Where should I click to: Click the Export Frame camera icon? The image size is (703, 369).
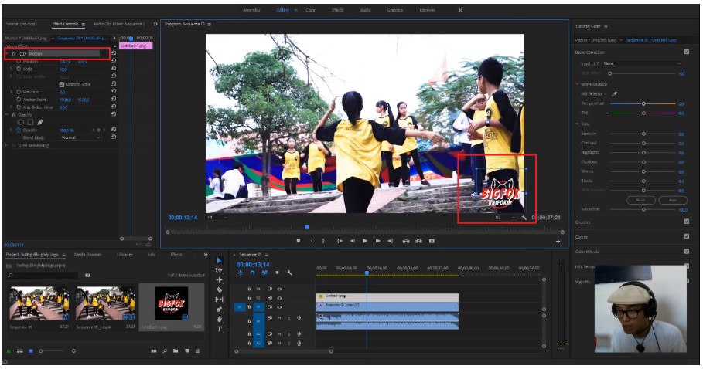pyautogui.click(x=432, y=241)
